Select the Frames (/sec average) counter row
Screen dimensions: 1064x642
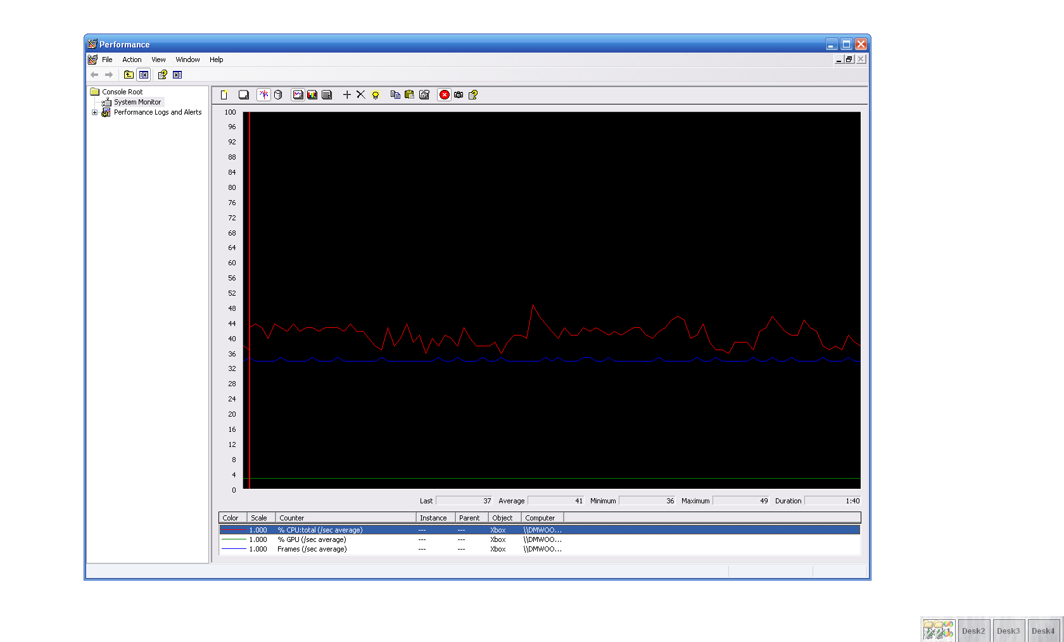pyautogui.click(x=312, y=549)
